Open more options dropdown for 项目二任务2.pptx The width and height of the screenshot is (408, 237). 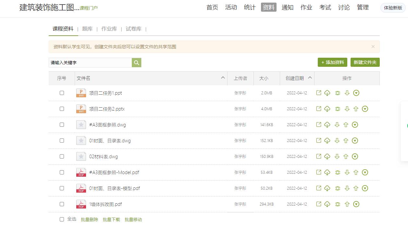pos(365,109)
